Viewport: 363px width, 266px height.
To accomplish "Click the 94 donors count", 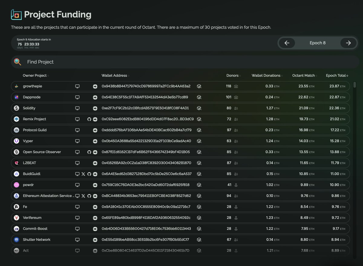I will point(229,196).
